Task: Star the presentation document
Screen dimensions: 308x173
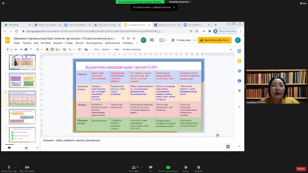Action: pyautogui.click(x=123, y=38)
